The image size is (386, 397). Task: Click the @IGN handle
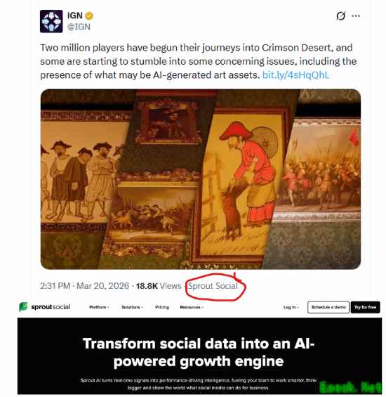pos(79,27)
